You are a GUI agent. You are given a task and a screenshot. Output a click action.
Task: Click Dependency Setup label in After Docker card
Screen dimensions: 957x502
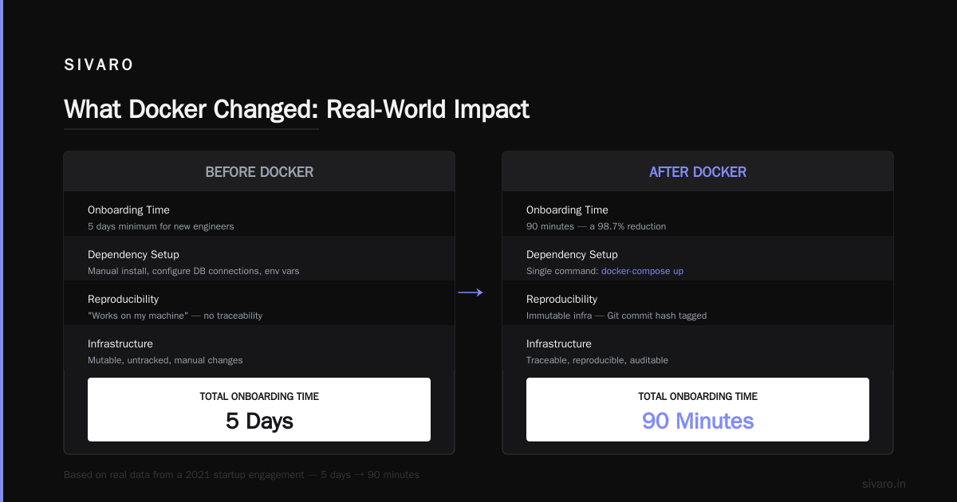(572, 255)
